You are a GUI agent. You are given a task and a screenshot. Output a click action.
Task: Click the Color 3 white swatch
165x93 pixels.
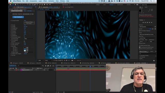point(25,51)
